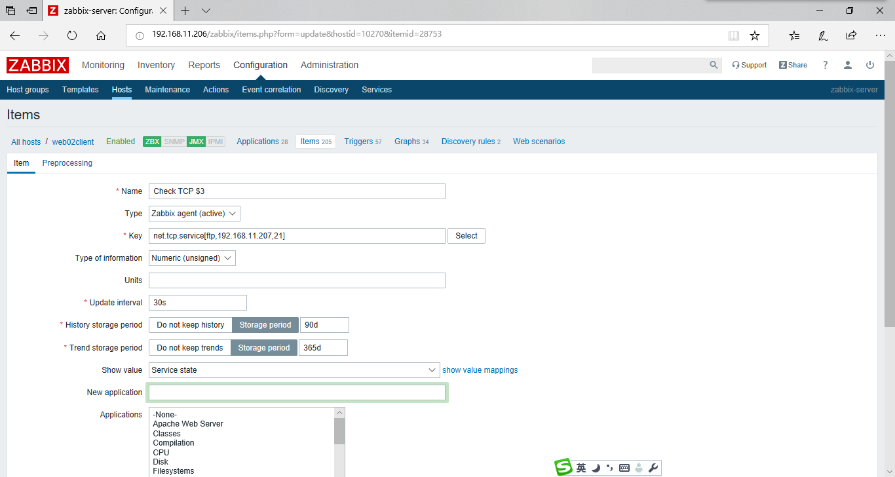The height and width of the screenshot is (477, 895).
Task: Go to Templates submenu
Action: click(x=81, y=90)
